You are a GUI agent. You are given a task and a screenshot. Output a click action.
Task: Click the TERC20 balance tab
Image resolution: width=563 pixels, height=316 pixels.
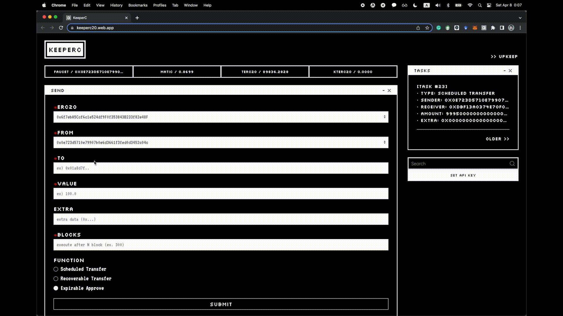[265, 72]
